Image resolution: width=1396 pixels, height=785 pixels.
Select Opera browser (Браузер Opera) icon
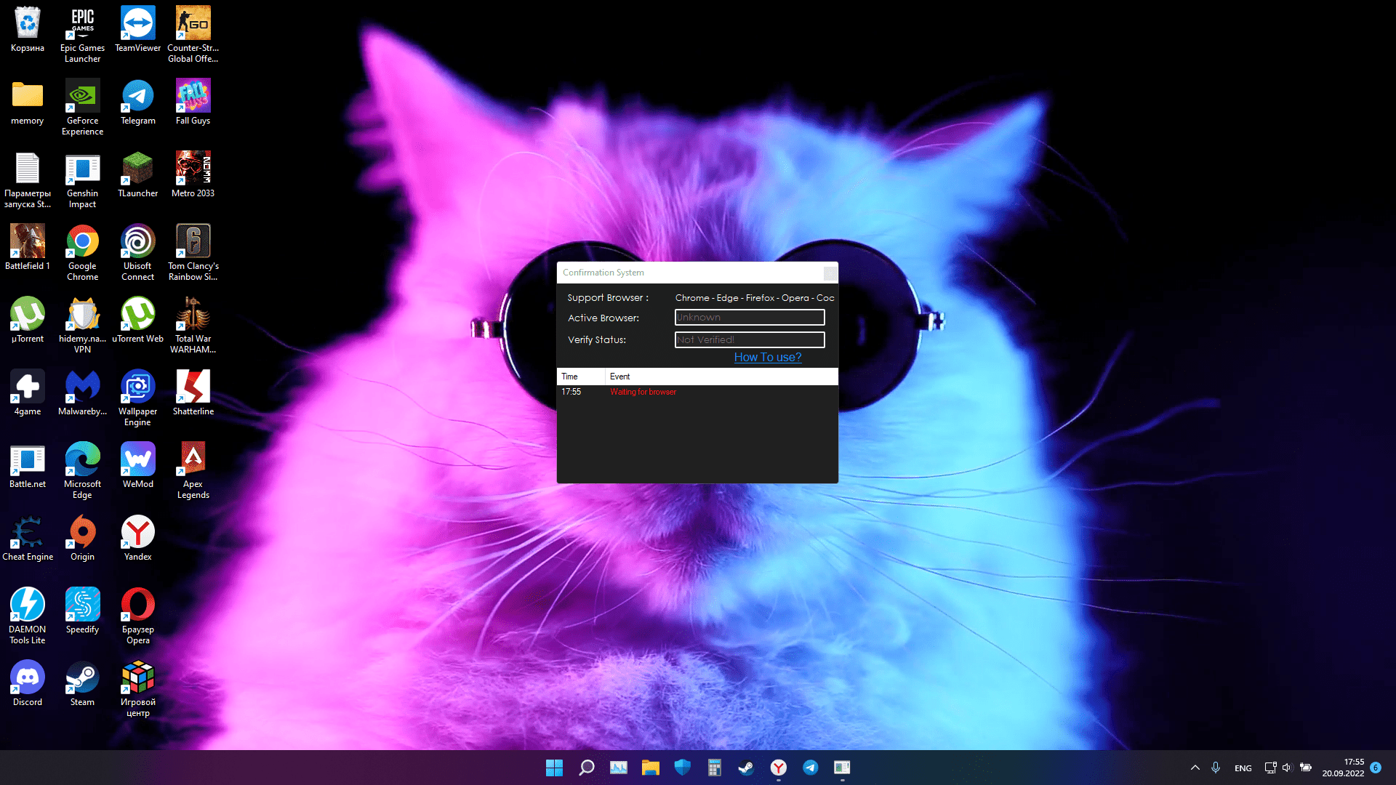[137, 616]
